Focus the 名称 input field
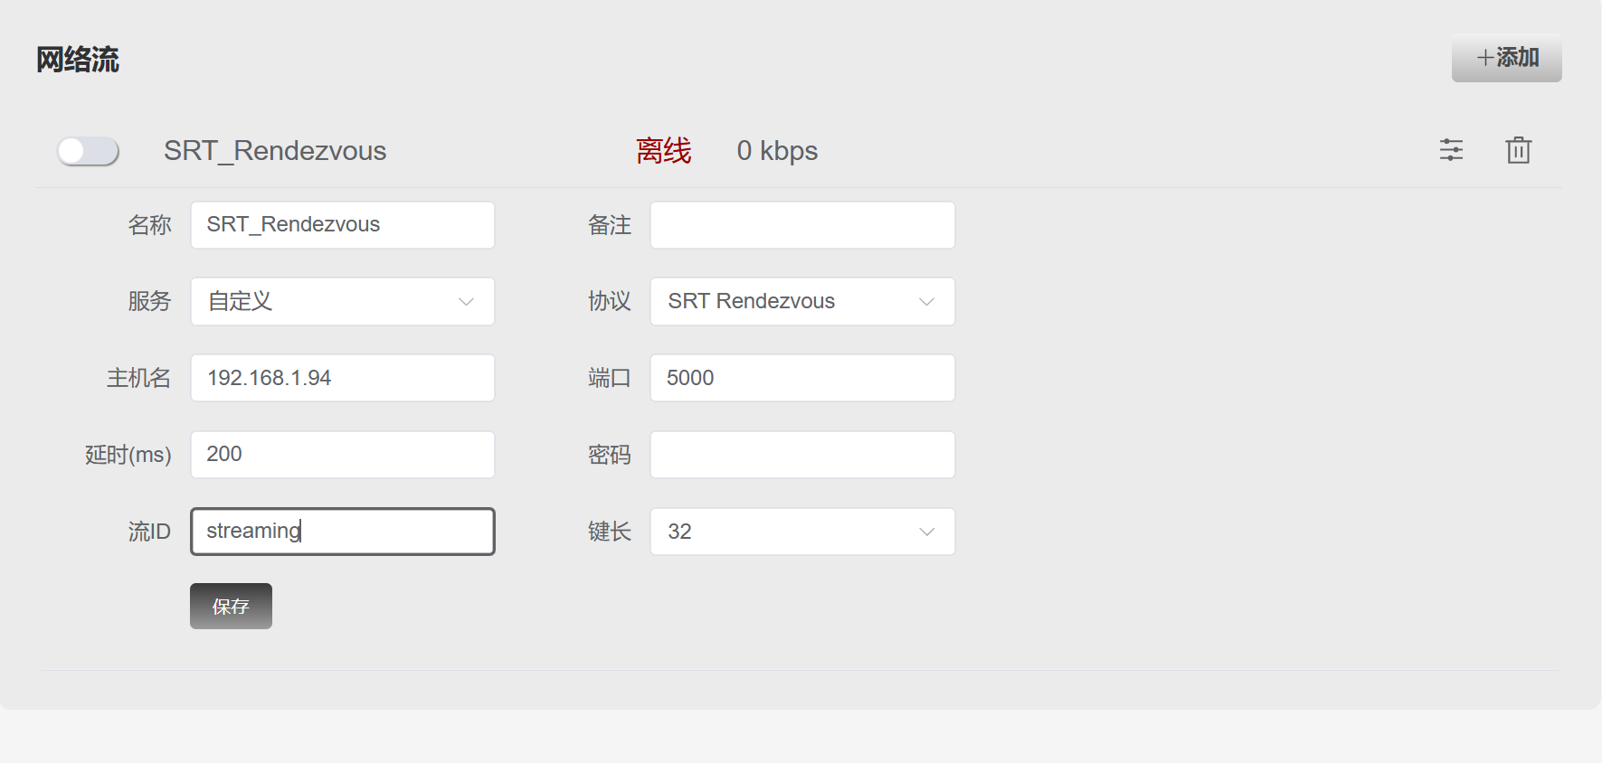Viewport: 1602px width, 763px height. point(342,225)
